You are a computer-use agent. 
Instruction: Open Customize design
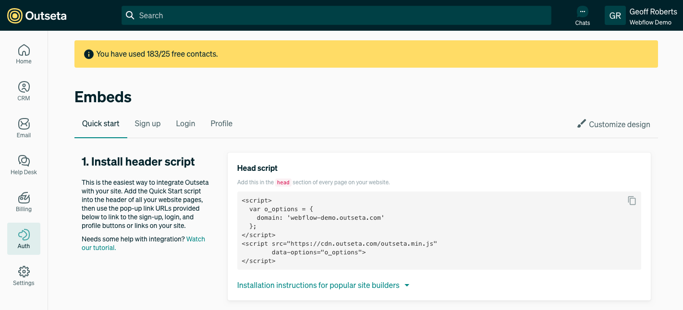pyautogui.click(x=619, y=124)
